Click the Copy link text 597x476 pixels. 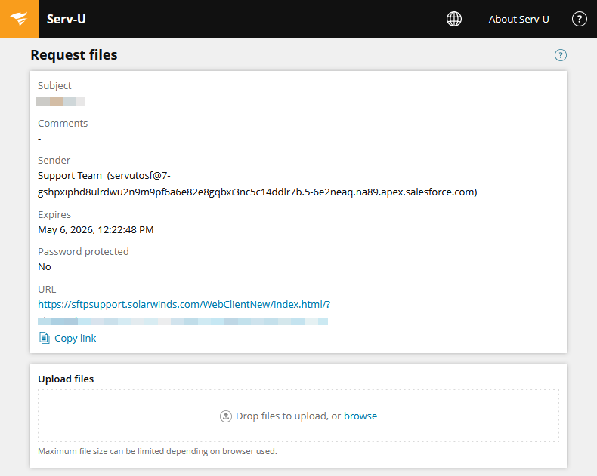tap(76, 339)
